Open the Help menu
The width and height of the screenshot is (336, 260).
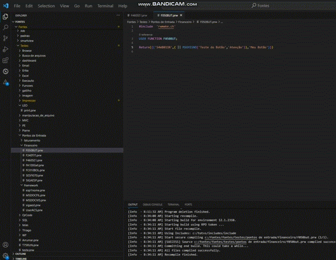click(123, 6)
